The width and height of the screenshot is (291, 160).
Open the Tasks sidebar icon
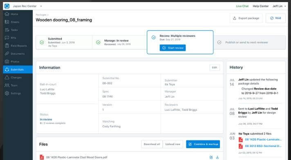(x=7, y=30)
